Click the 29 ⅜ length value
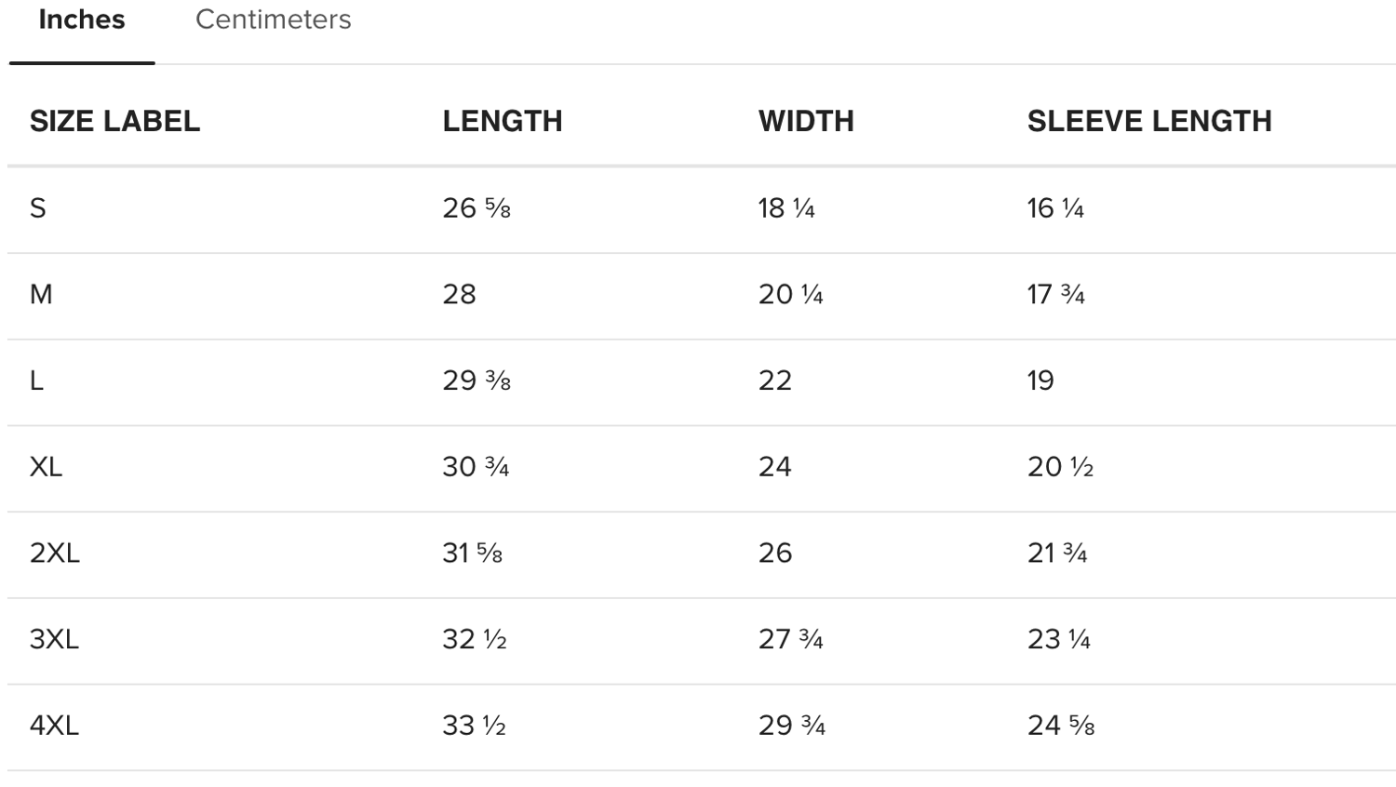The height and width of the screenshot is (787, 1396). click(477, 380)
